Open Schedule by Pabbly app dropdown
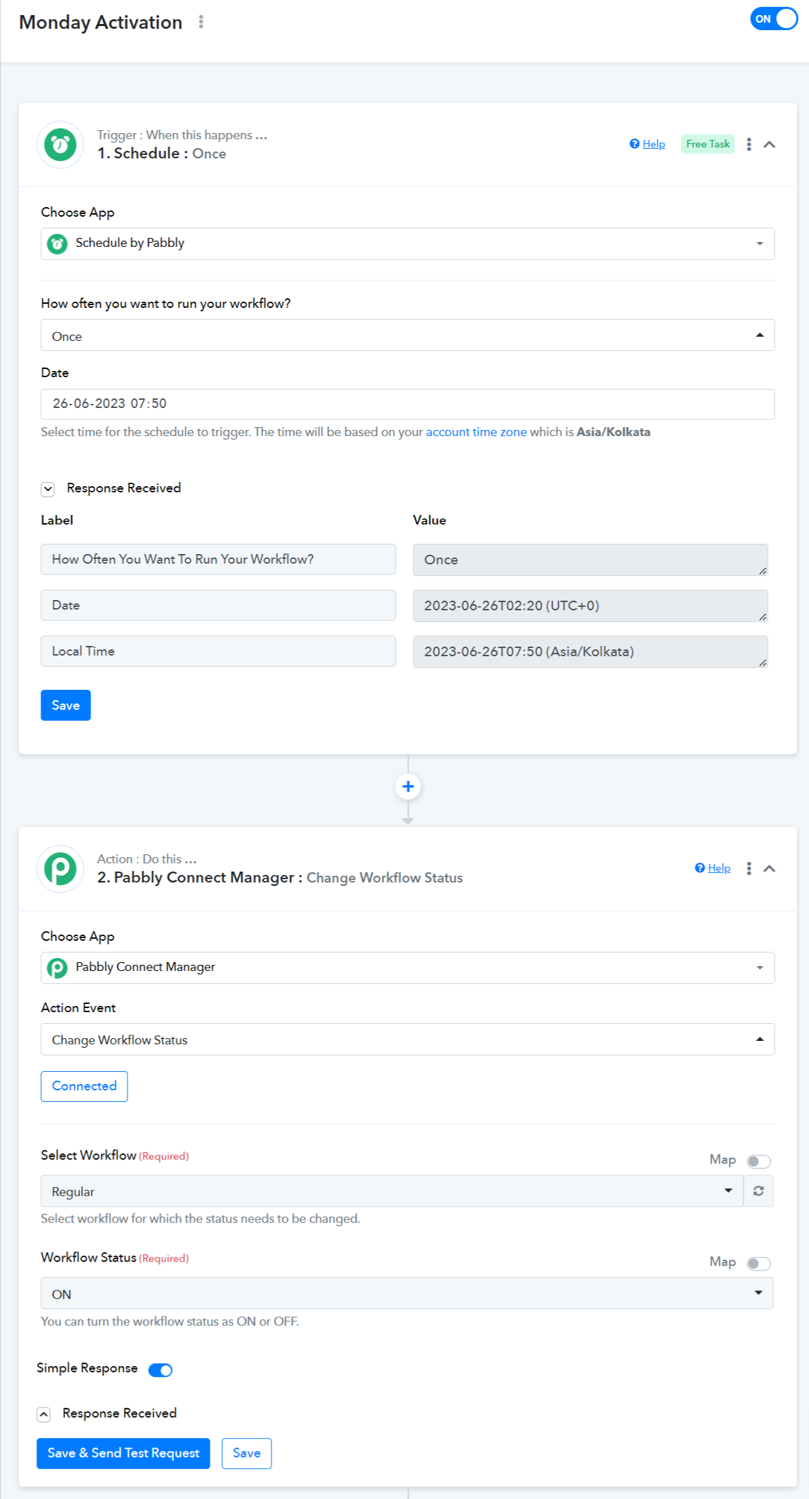This screenshot has width=809, height=1499. tap(407, 243)
